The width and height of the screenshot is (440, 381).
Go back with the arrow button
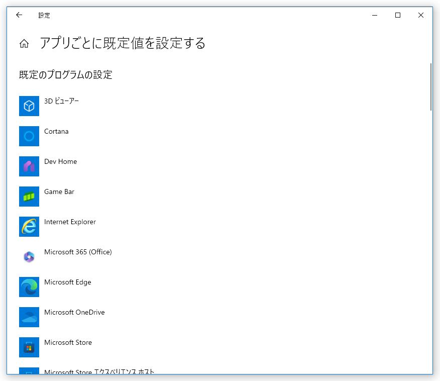point(19,15)
